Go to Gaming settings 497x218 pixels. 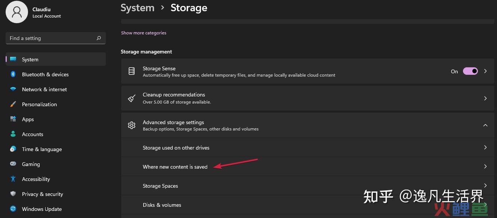56,164
